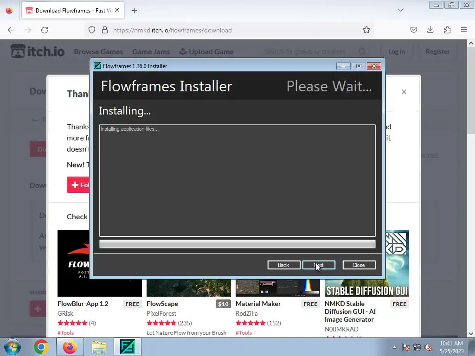Open the Windows Start menu
This screenshot has width=475, height=356.
13,347
